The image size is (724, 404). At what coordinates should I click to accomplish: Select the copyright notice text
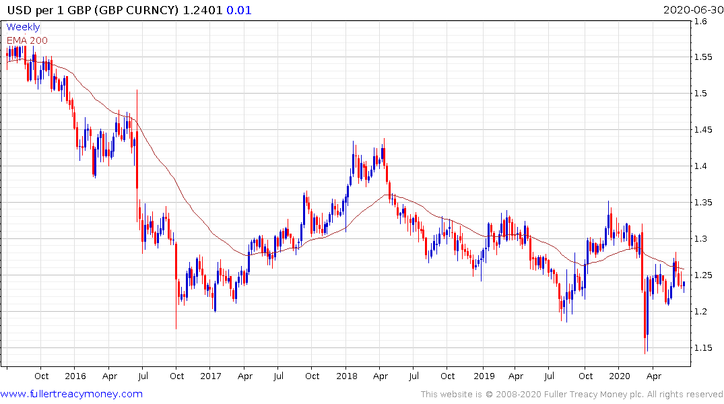tap(572, 395)
